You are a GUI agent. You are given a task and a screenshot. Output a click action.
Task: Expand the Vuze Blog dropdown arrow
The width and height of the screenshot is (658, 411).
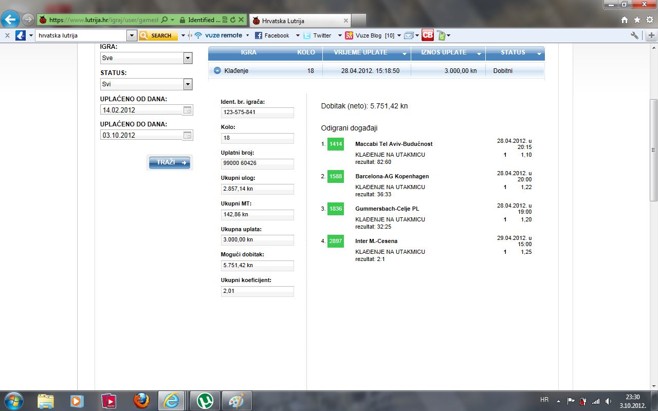399,35
